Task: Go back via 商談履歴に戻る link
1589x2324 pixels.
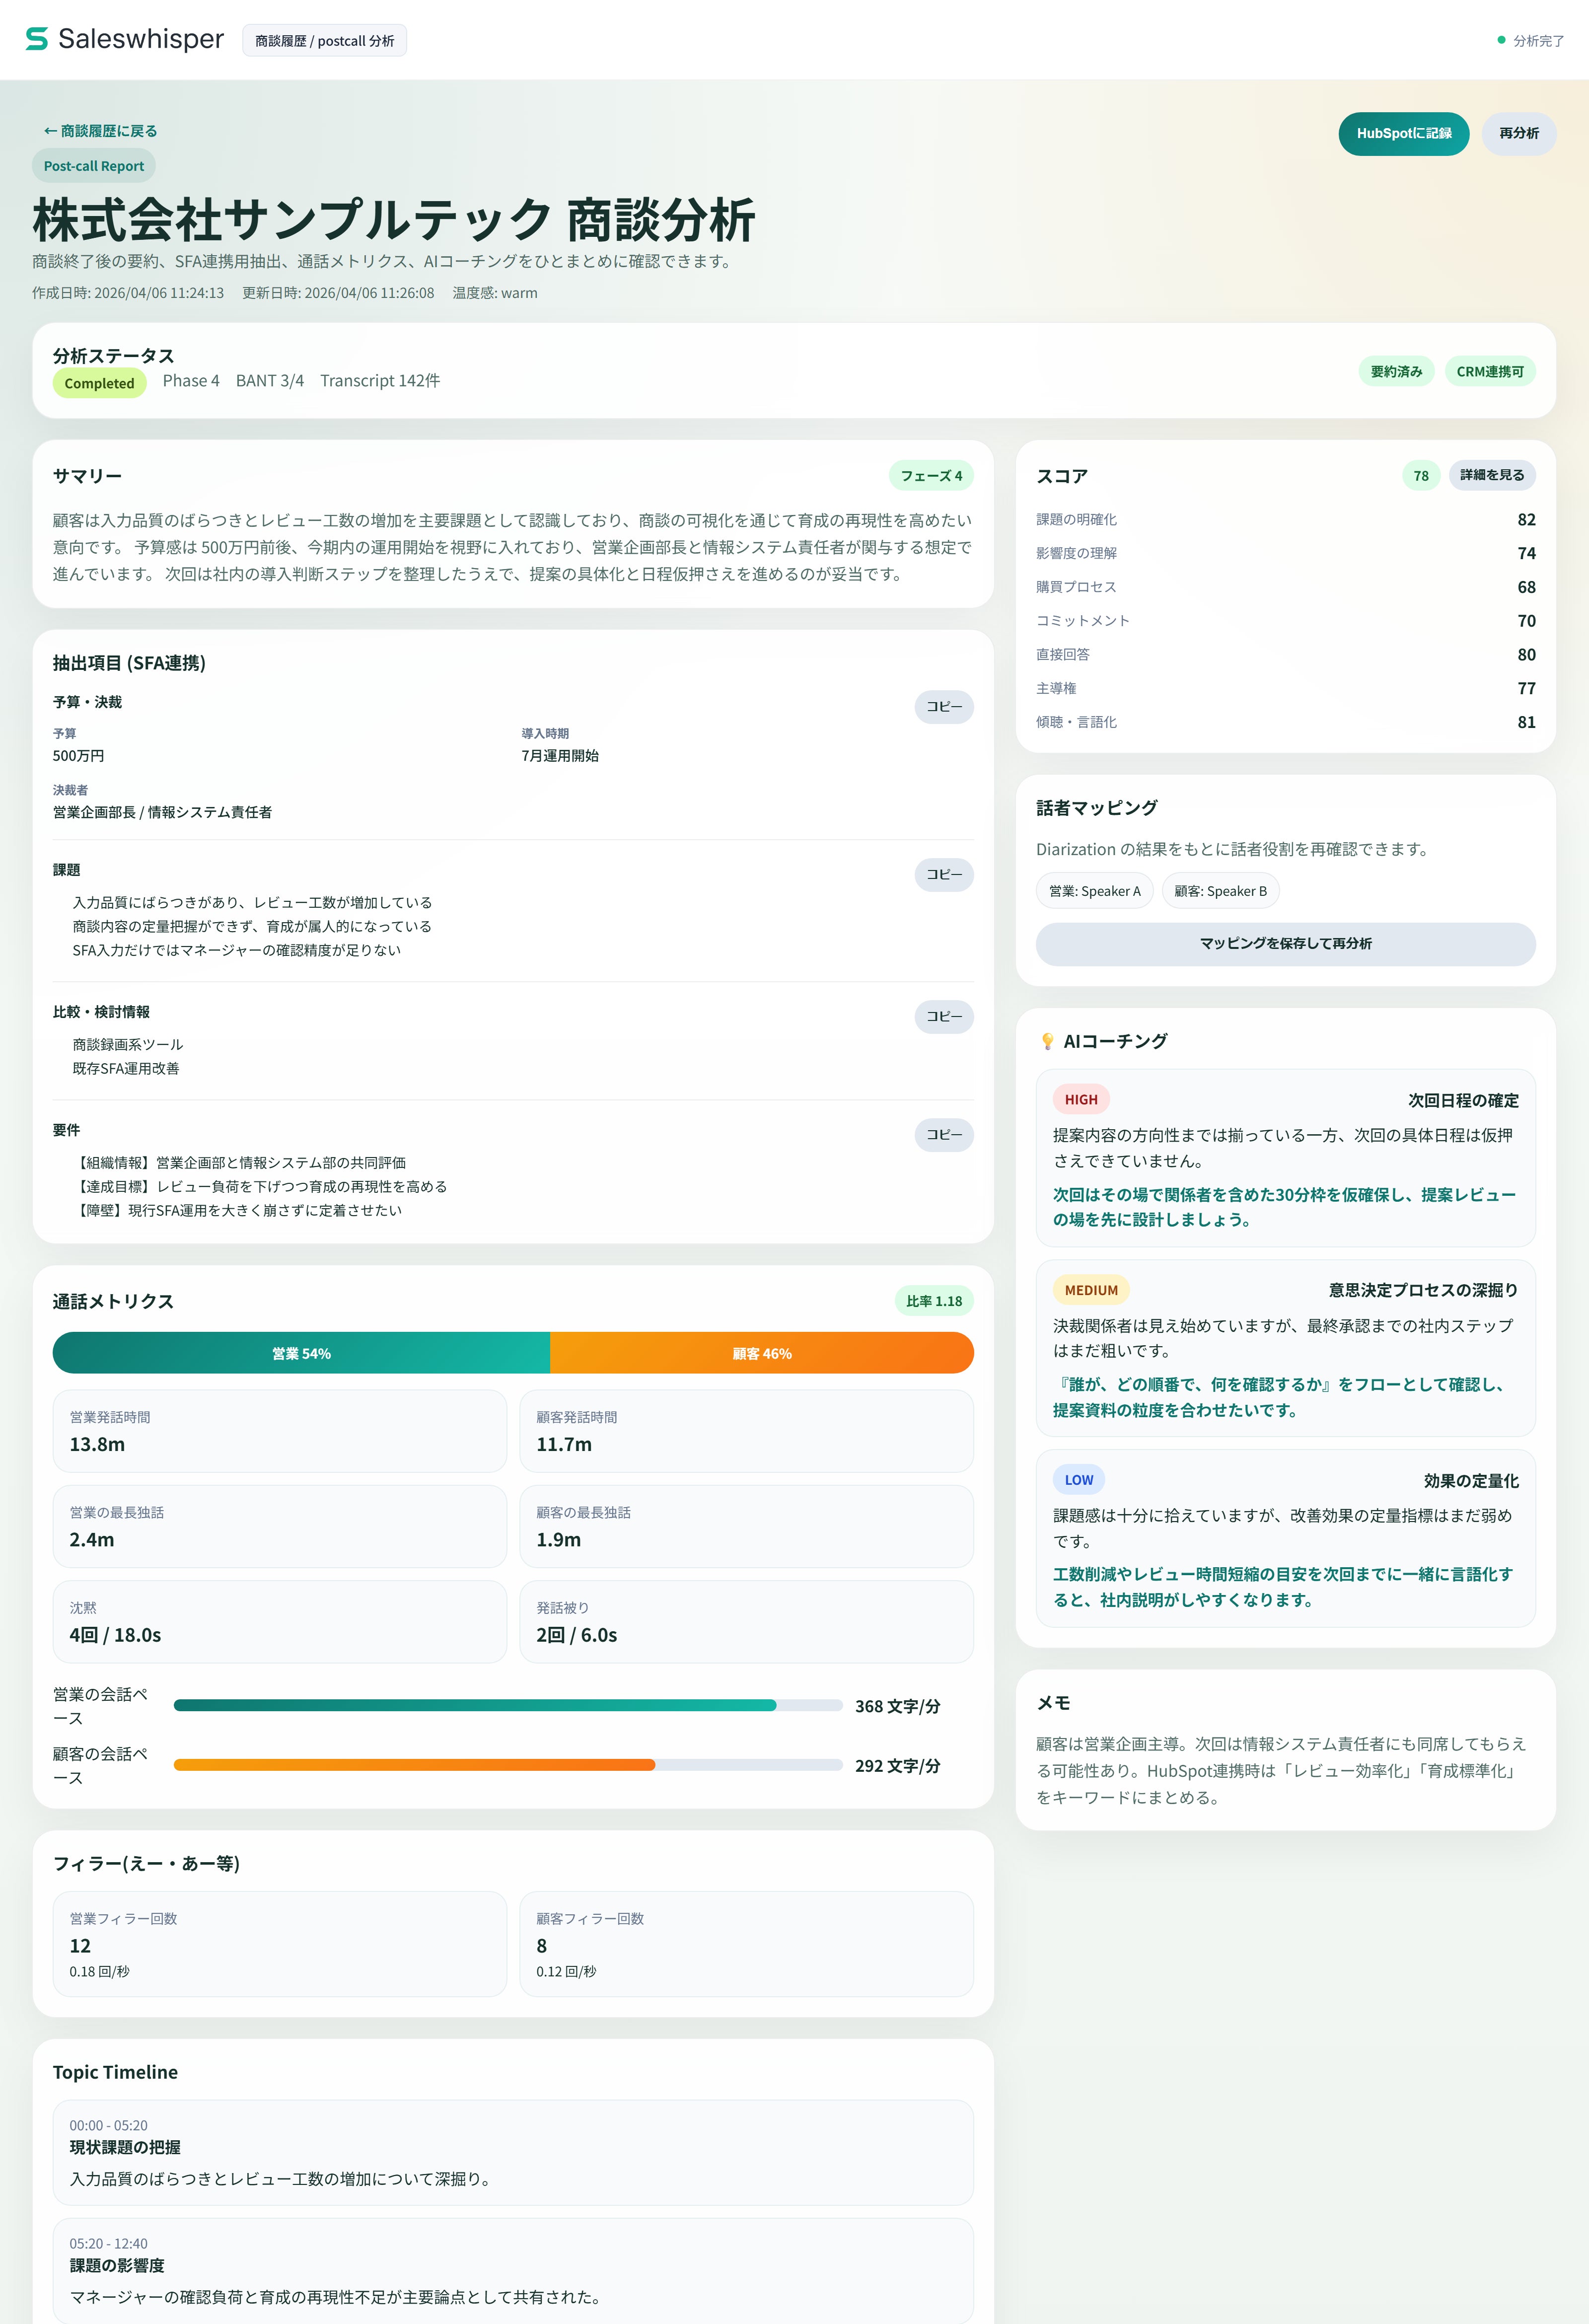Action: click(100, 131)
